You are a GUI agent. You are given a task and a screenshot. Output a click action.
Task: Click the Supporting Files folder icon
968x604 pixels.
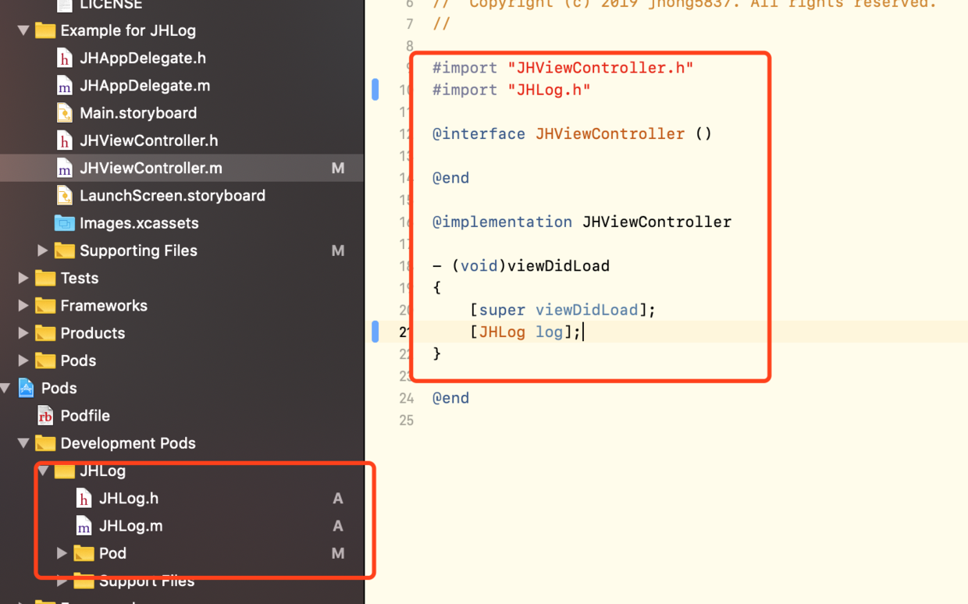65,250
